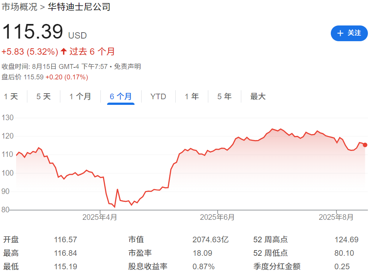Click the 关注 follow button

pyautogui.click(x=349, y=33)
